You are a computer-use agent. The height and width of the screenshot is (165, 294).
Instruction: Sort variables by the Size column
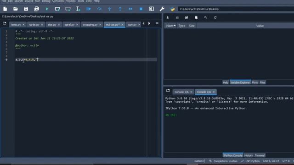pyautogui.click(x=192, y=26)
